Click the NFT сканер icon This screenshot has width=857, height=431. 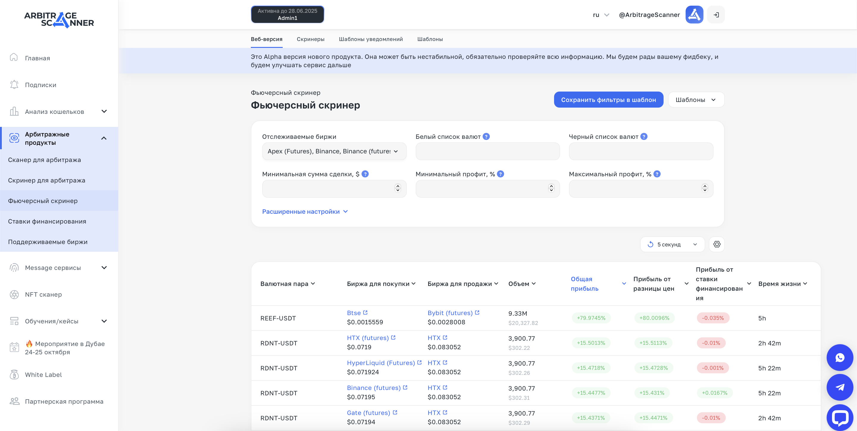(14, 295)
